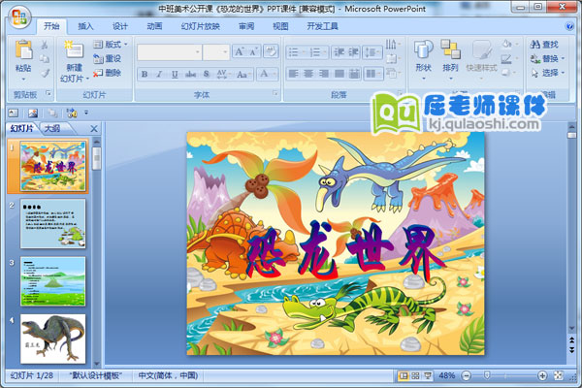Image resolution: width=582 pixels, height=388 pixels.
Task: Click the zoom out minus button
Action: 467,376
